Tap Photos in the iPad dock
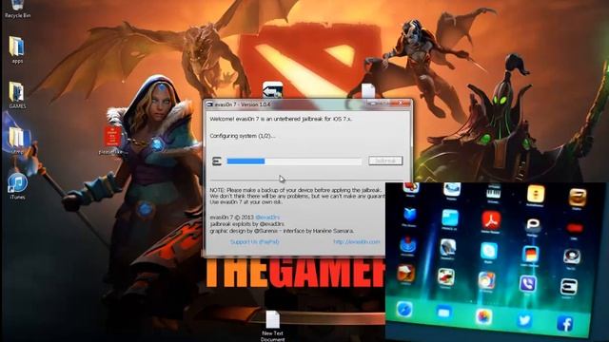Image resolution: width=609 pixels, height=342 pixels. [x=483, y=316]
